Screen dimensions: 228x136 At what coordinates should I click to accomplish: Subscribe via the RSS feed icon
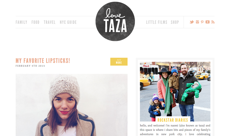(x=213, y=22)
